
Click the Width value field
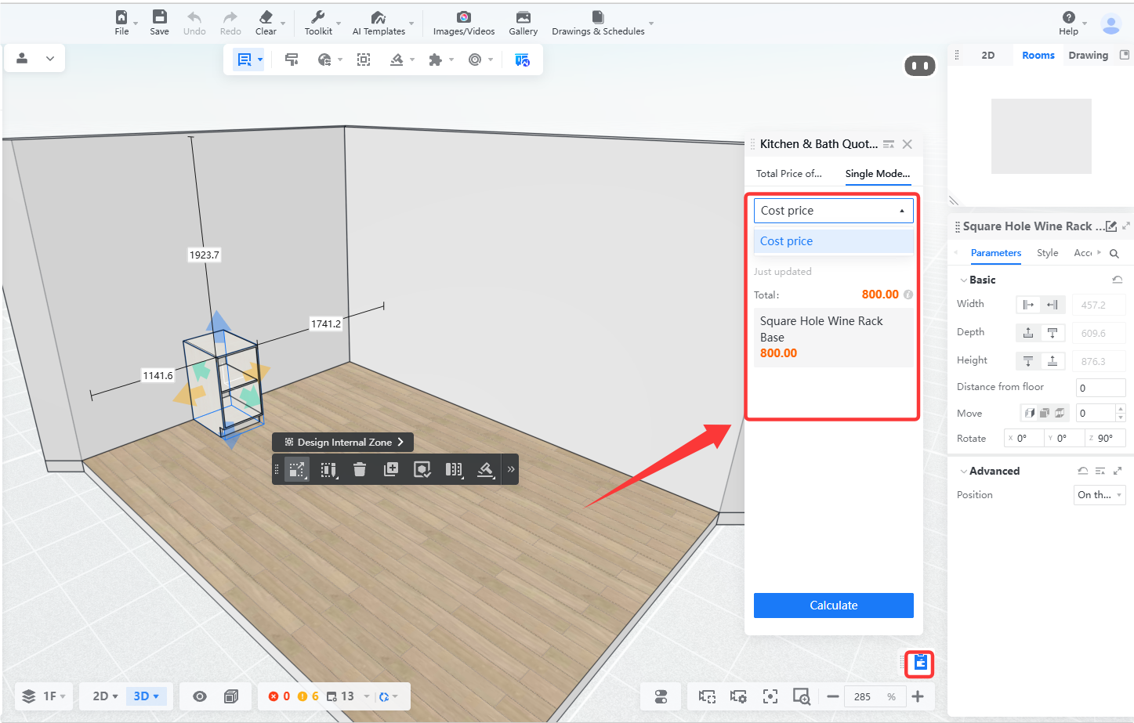pyautogui.click(x=1099, y=305)
